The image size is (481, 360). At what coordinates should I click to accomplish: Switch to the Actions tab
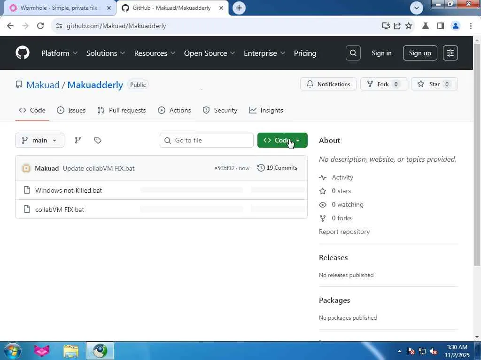174,110
